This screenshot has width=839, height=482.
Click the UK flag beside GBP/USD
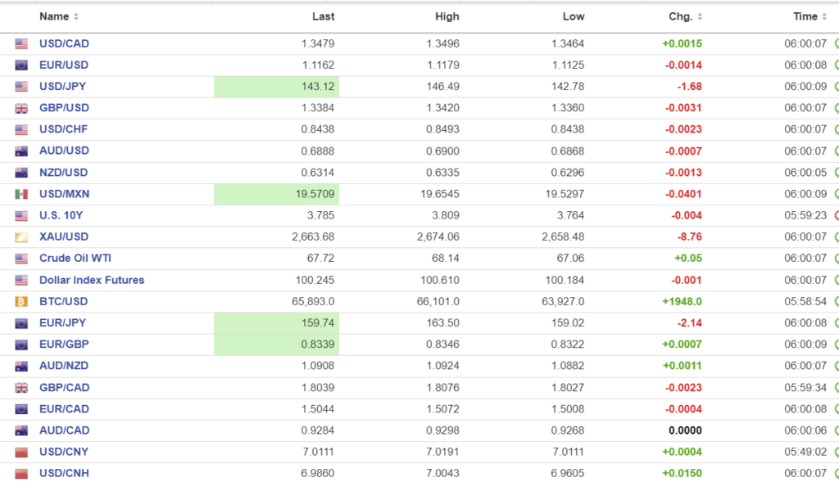point(21,108)
